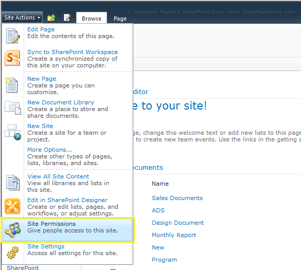The width and height of the screenshot is (301, 270).
Task: Click the 'to your site!' welcome heading
Action: click(170, 106)
